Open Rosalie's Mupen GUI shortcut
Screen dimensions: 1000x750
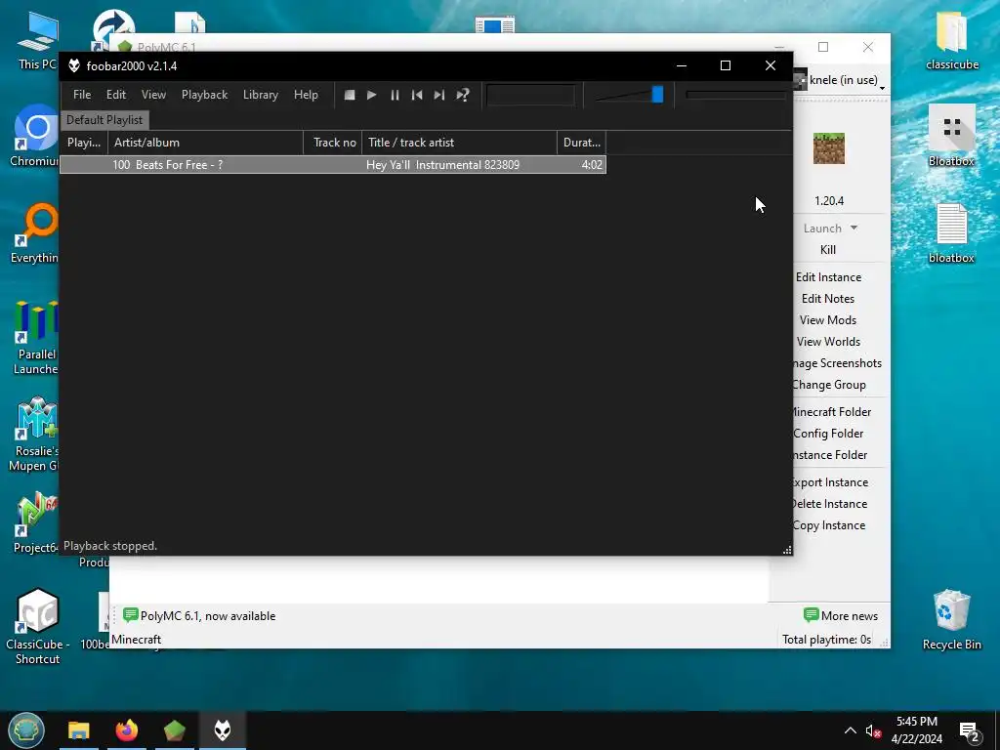pyautogui.click(x=35, y=435)
